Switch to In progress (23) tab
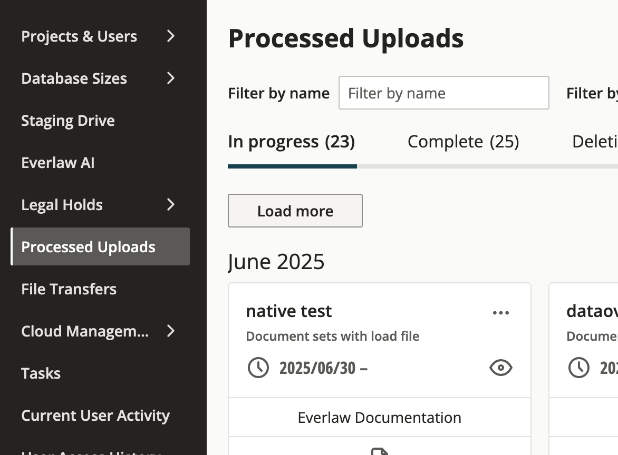This screenshot has height=455, width=618. pyautogui.click(x=292, y=142)
